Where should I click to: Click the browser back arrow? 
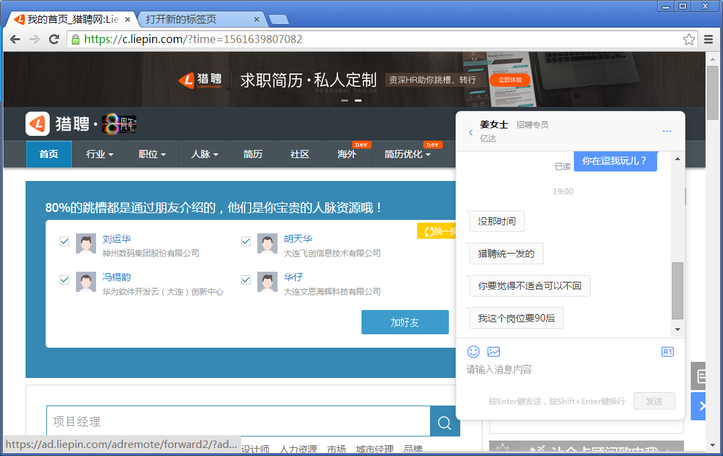[15, 39]
